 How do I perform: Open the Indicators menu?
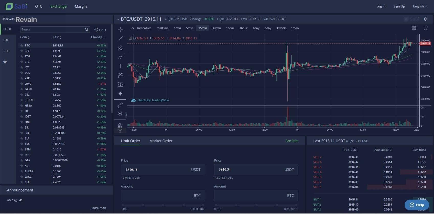pos(141,28)
